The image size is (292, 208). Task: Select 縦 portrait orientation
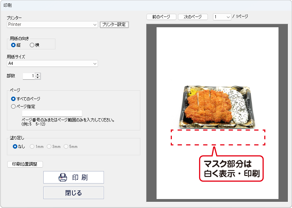point(14,45)
